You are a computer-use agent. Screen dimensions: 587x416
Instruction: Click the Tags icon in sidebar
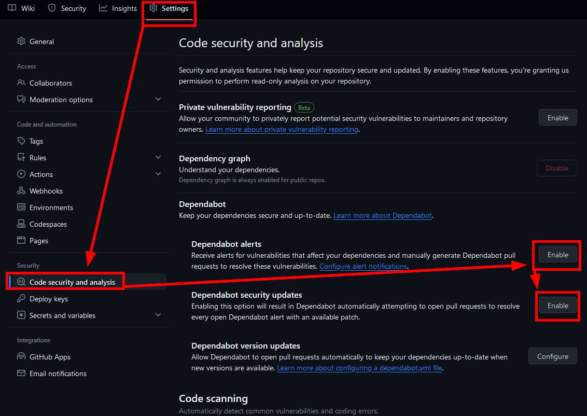(x=21, y=141)
